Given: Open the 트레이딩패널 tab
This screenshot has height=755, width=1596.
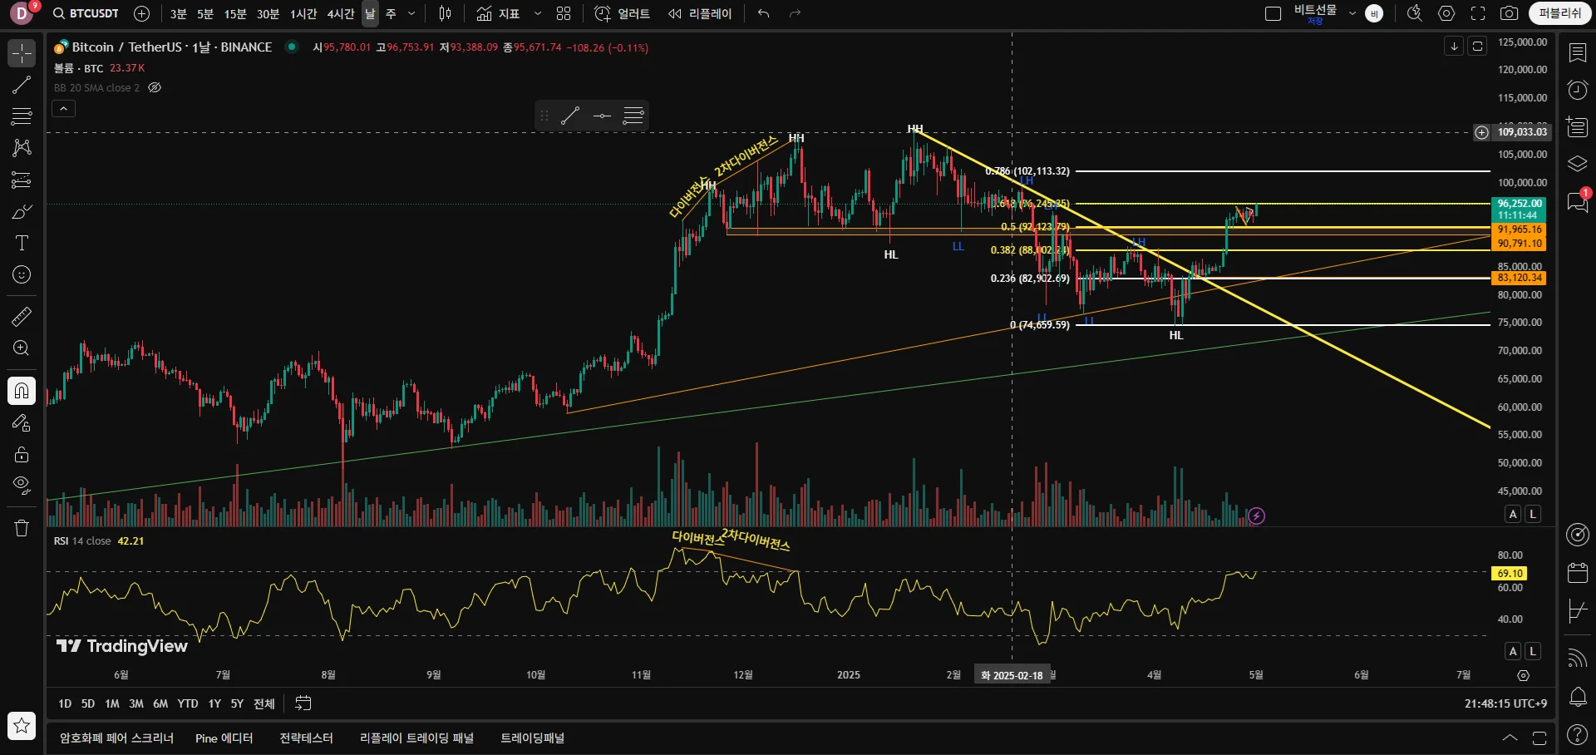Looking at the screenshot, I should point(532,738).
